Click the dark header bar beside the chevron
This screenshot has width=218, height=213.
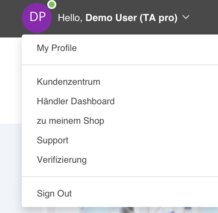tap(204, 17)
